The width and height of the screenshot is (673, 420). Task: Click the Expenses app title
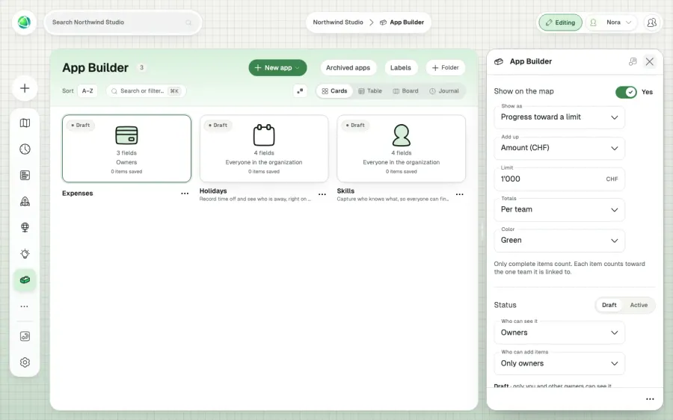coord(77,194)
